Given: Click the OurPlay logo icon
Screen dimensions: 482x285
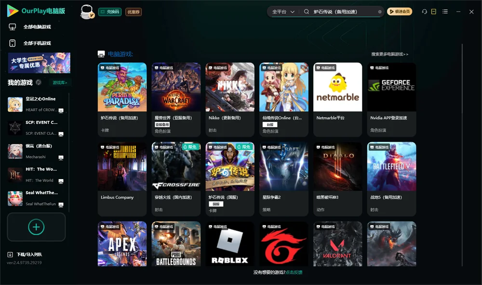Looking at the screenshot, I should 13,11.
